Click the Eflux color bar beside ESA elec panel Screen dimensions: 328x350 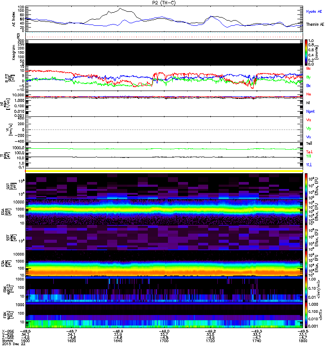tap(306, 264)
